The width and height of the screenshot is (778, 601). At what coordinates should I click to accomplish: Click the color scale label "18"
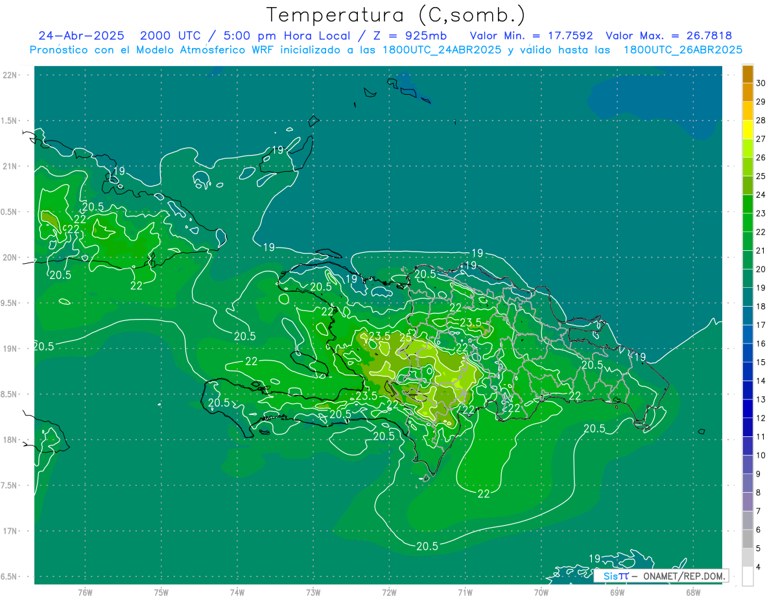761,307
